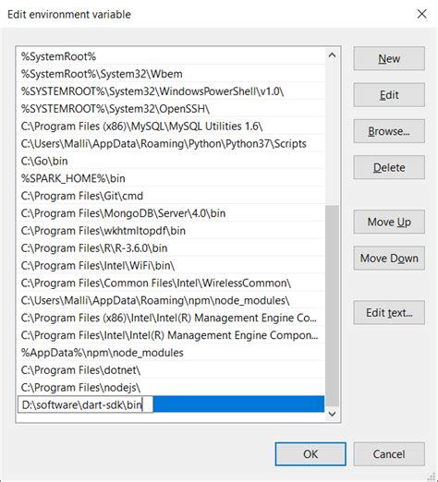
Task: Click the vertical scrollbar thumb
Action: click(332, 306)
